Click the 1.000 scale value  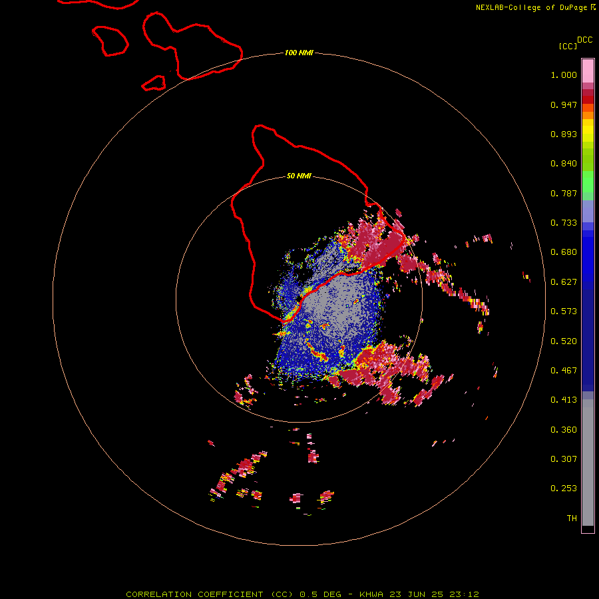564,75
